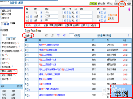The width and height of the screenshot is (133, 99).
Task: Open the purple help question mark icon
Action: point(129,9)
